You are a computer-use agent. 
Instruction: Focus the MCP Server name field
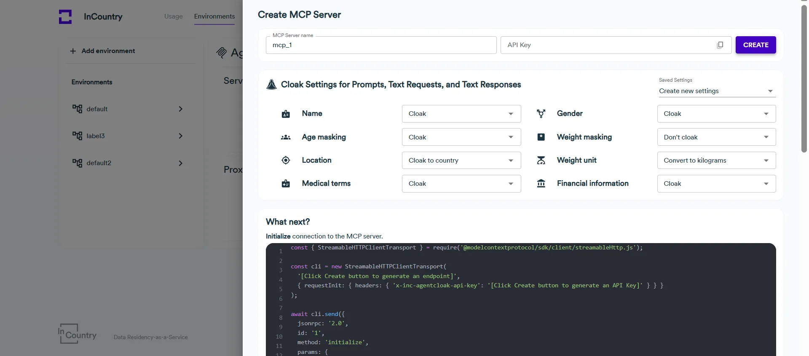[x=380, y=45]
